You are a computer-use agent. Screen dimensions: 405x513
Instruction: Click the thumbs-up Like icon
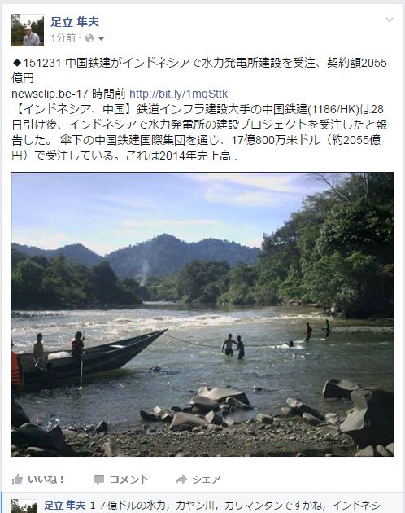click(17, 480)
